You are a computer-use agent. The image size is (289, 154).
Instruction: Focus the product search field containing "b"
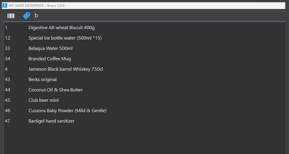pyautogui.click(x=158, y=16)
